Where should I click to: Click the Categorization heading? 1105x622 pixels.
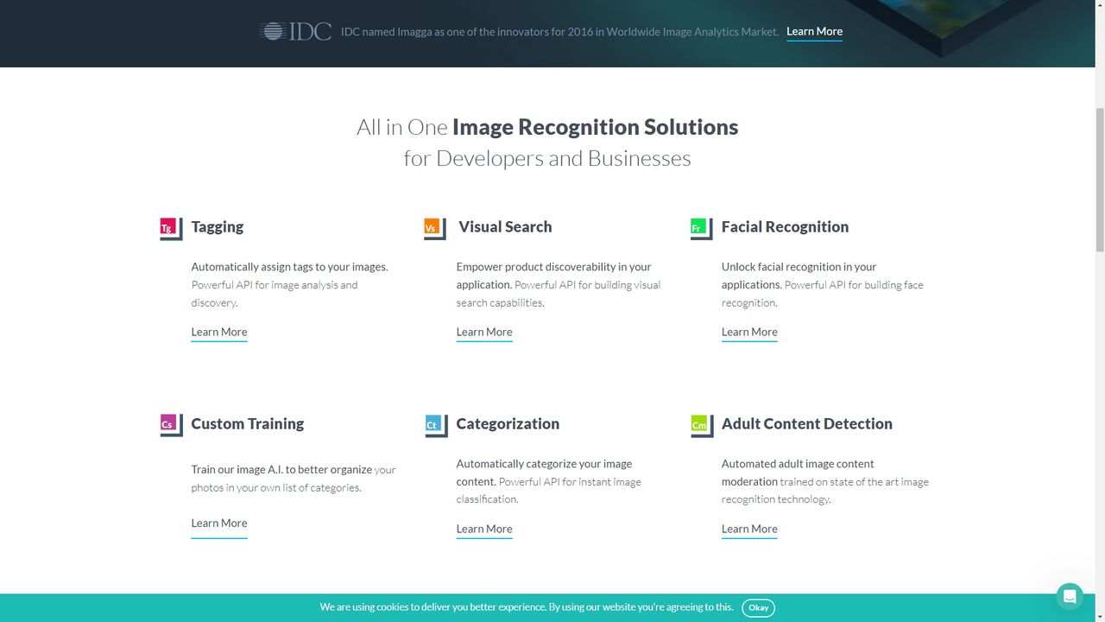coord(508,424)
